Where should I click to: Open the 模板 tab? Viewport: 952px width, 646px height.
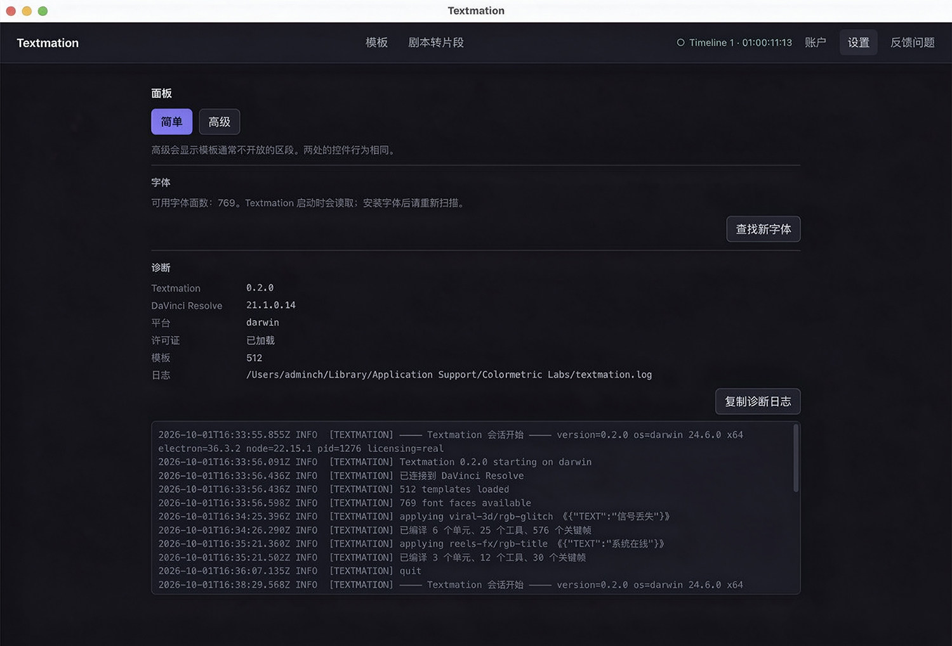(x=376, y=42)
